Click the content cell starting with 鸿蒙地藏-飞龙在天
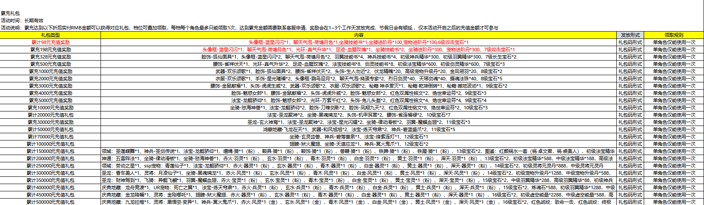The width and height of the screenshot is (704, 205). pyautogui.click(x=358, y=129)
